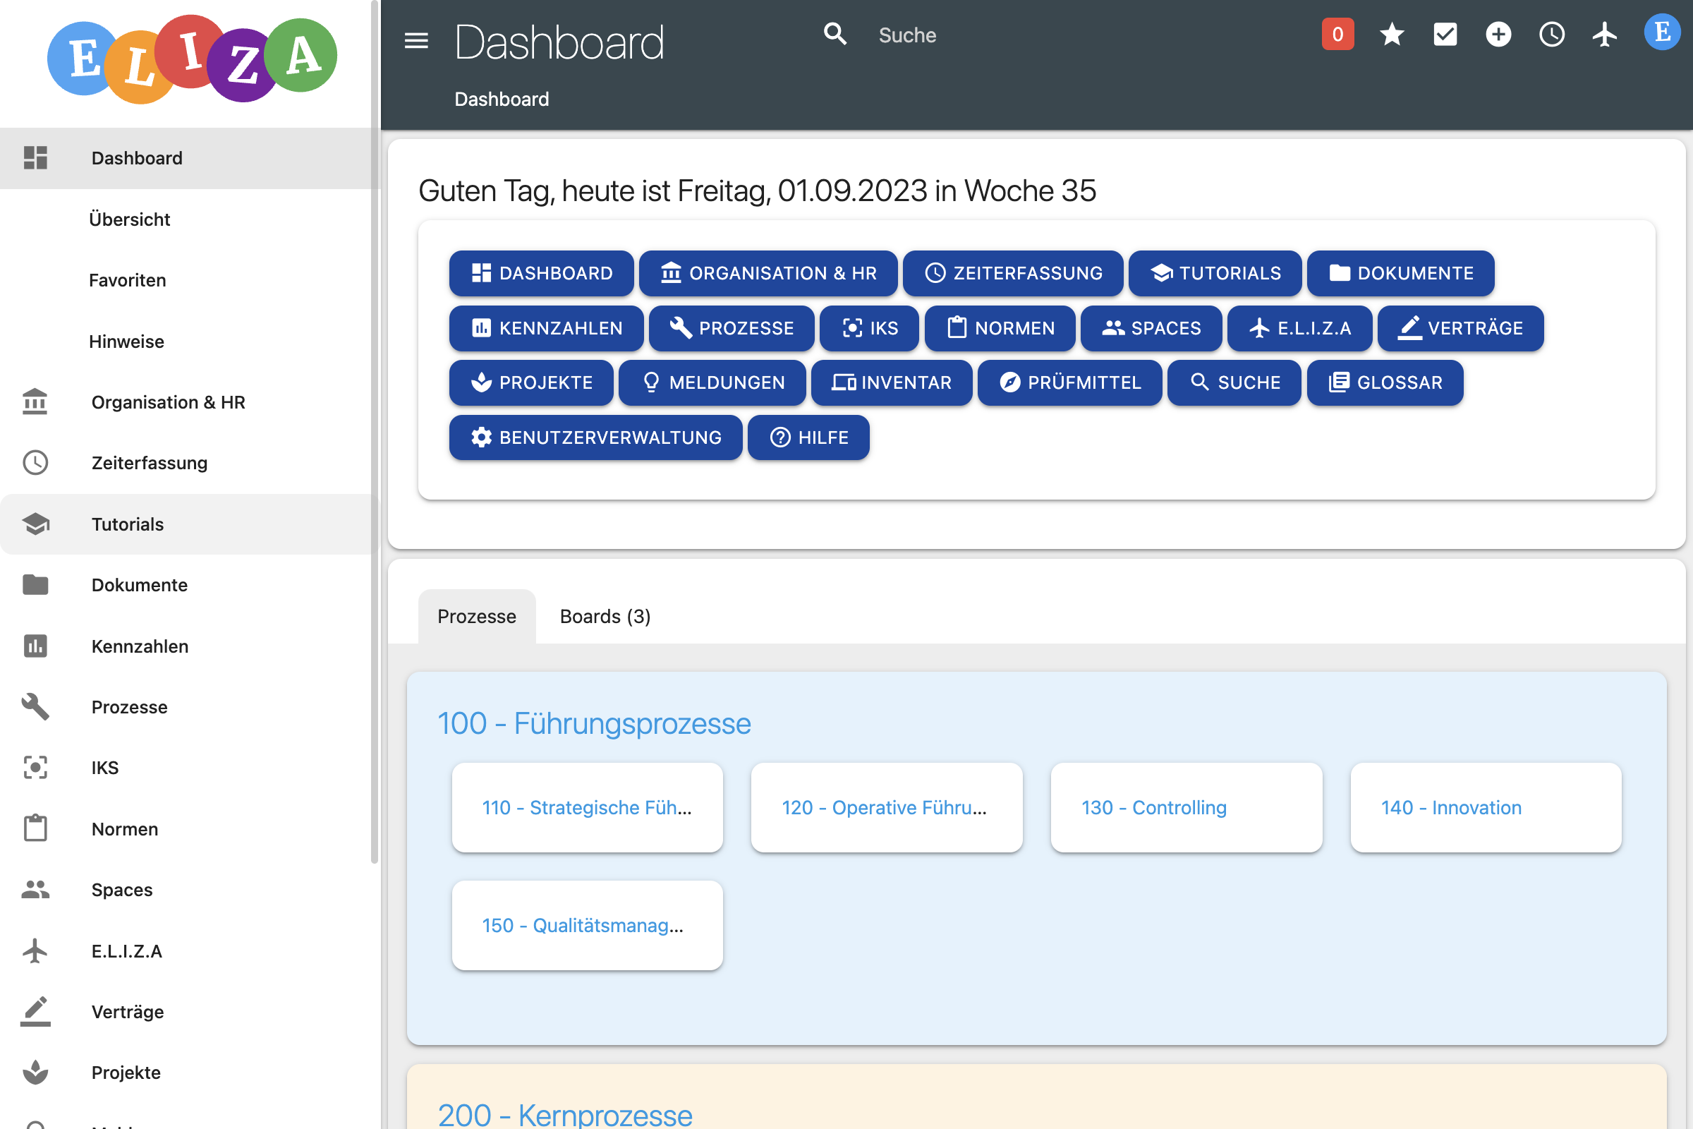Open 110 - Strategische Füh... process card
Viewport: 1693px width, 1129px height.
(x=588, y=808)
